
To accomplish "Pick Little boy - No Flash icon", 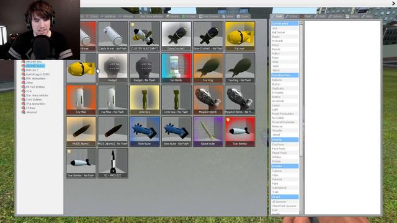I will coord(176,100).
